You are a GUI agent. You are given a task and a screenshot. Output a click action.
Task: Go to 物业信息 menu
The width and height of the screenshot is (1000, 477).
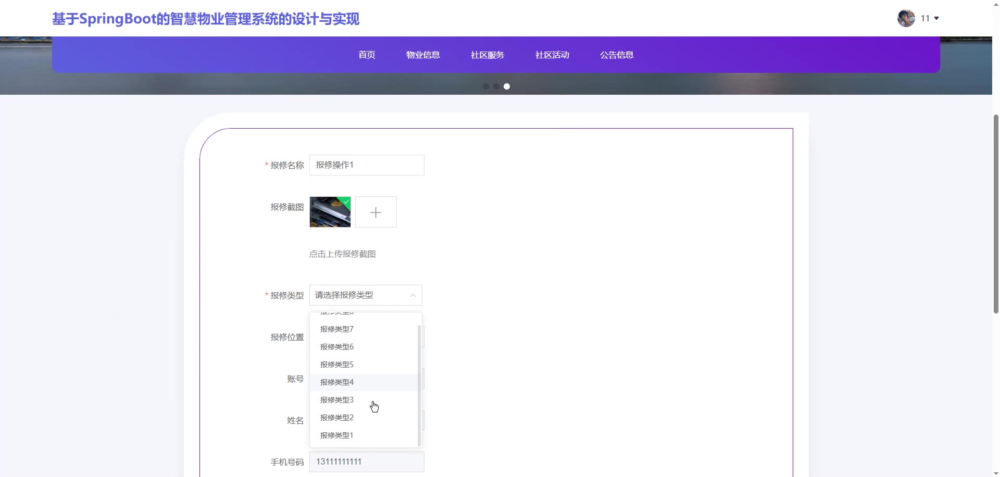pos(423,55)
